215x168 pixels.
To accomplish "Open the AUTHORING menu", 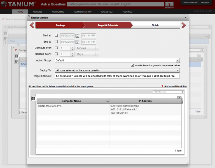I will tap(58, 12).
